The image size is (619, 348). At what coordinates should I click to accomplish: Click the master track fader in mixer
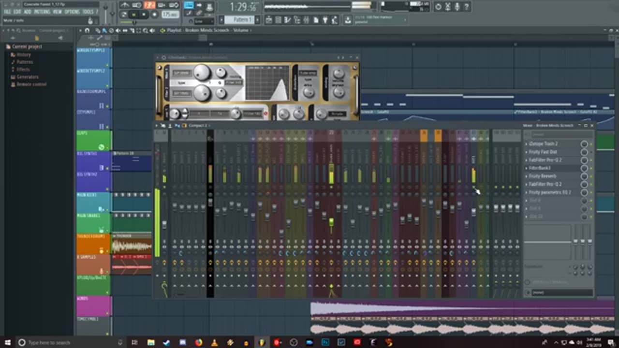coord(164,225)
